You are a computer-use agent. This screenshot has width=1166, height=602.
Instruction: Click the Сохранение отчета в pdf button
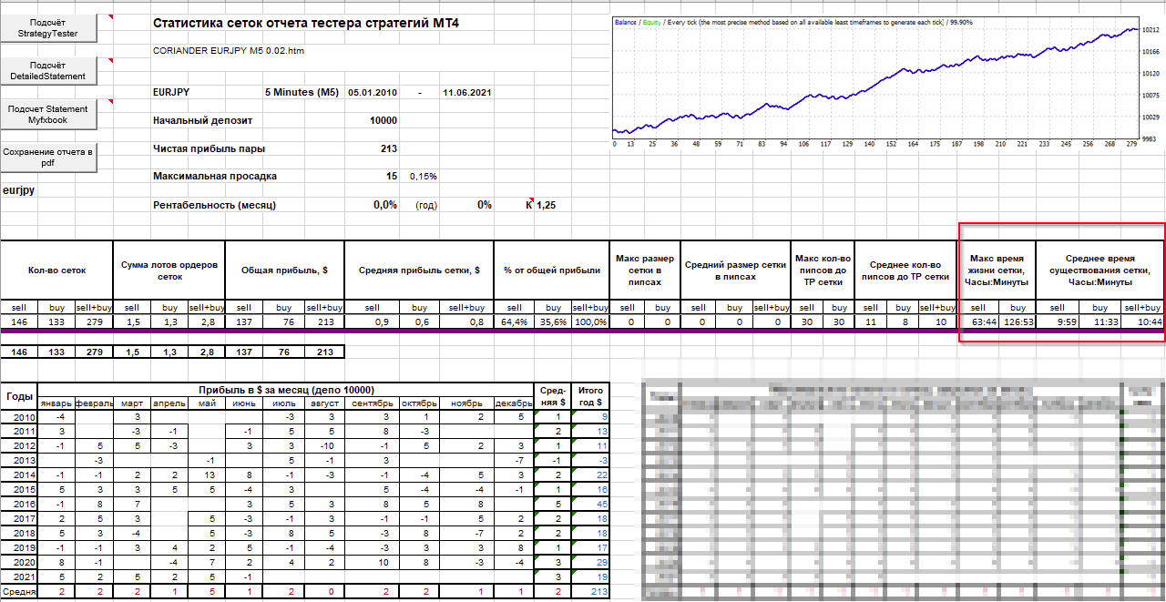point(47,158)
